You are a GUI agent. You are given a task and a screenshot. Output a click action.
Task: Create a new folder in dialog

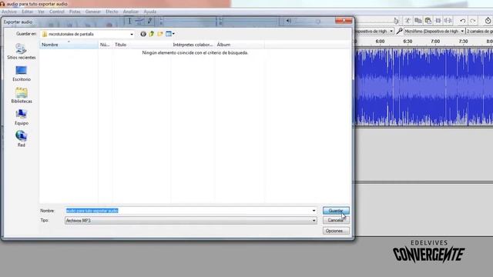(x=160, y=34)
